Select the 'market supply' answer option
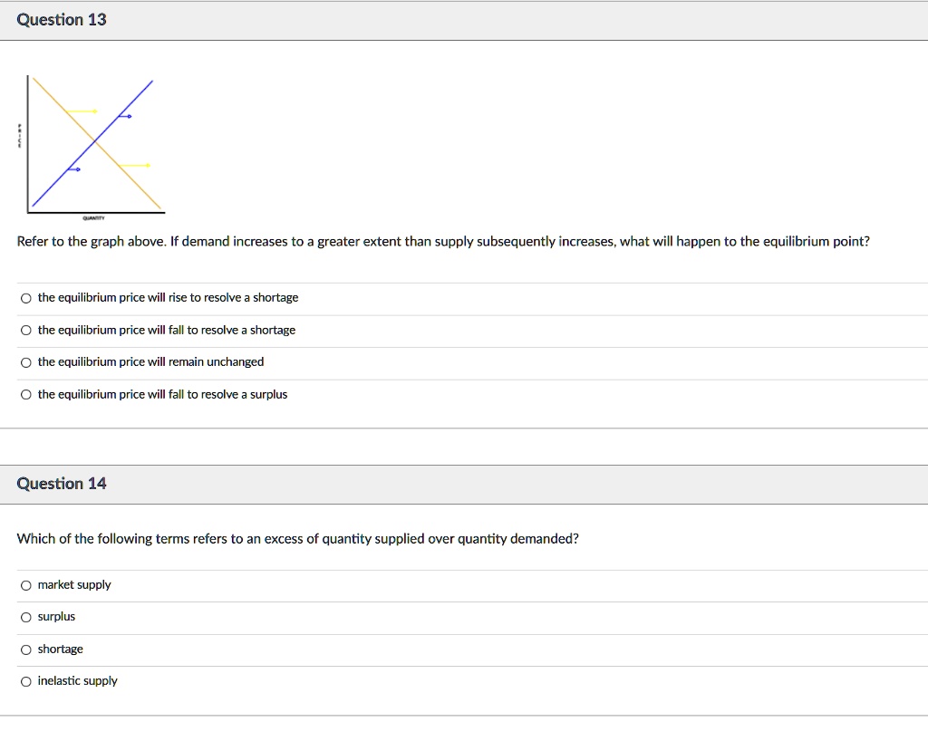 [26, 585]
